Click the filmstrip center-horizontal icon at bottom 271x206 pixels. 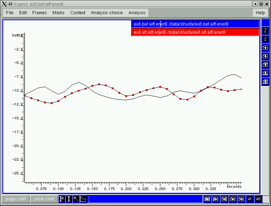207,199
